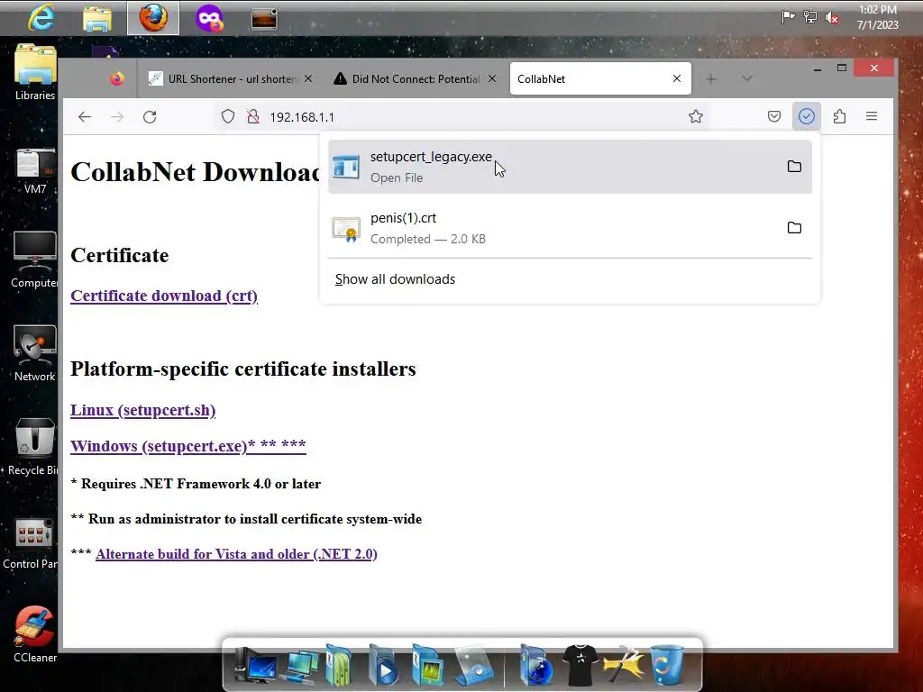Open the tracking protection shield icon
Screen dimensions: 923x692
228,116
